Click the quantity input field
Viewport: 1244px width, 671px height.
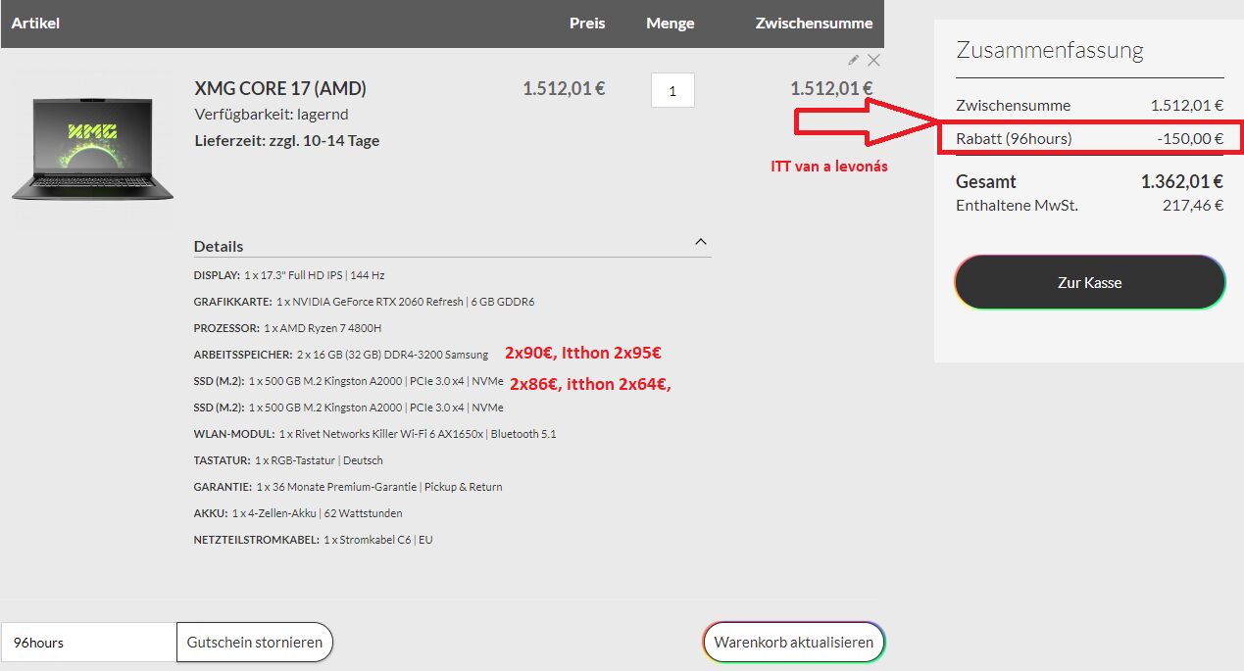click(672, 90)
